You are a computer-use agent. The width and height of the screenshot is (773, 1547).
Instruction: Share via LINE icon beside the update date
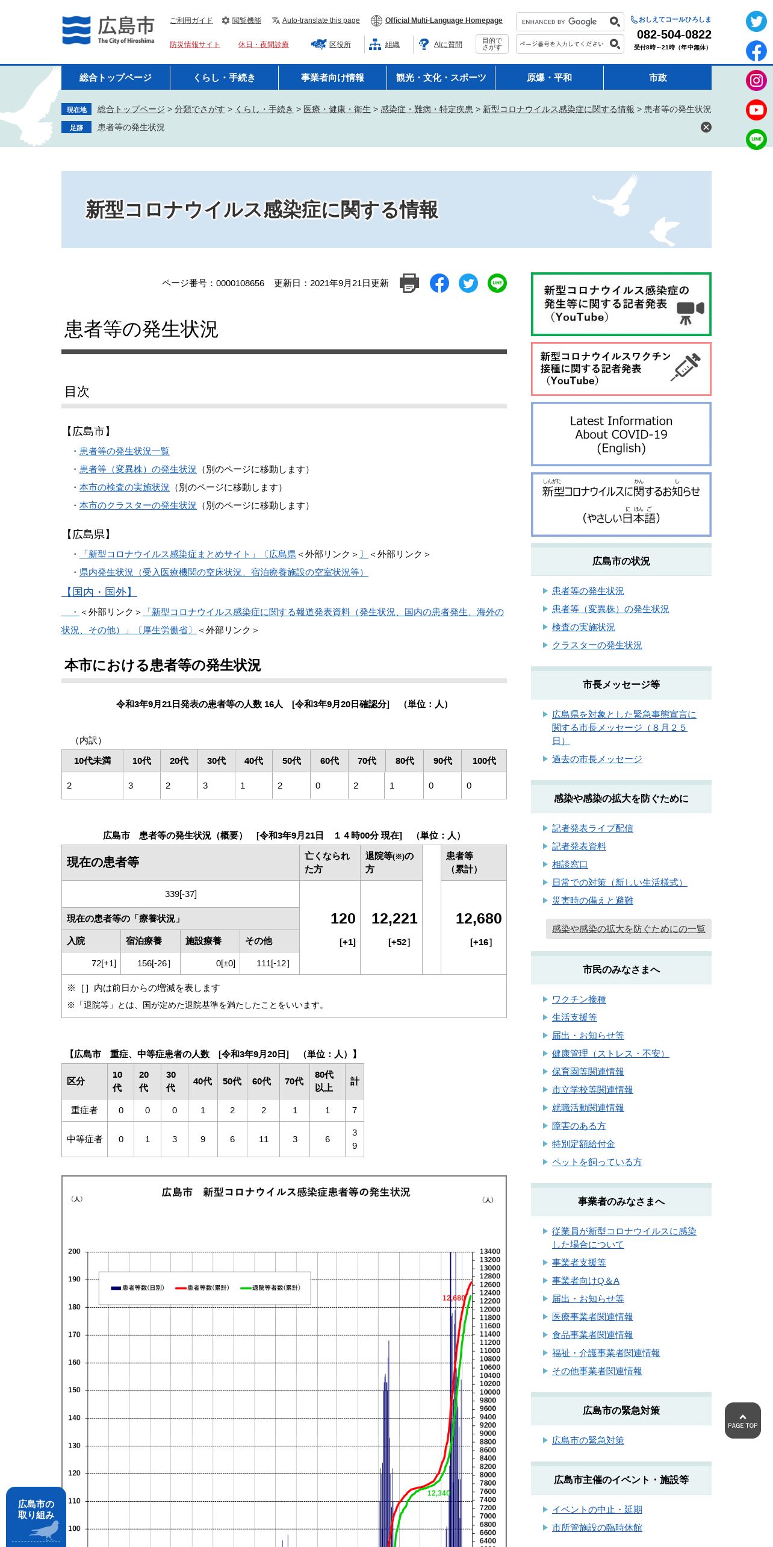497,283
